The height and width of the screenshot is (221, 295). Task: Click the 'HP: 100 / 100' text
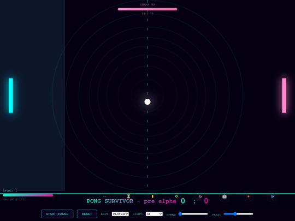coord(14,199)
